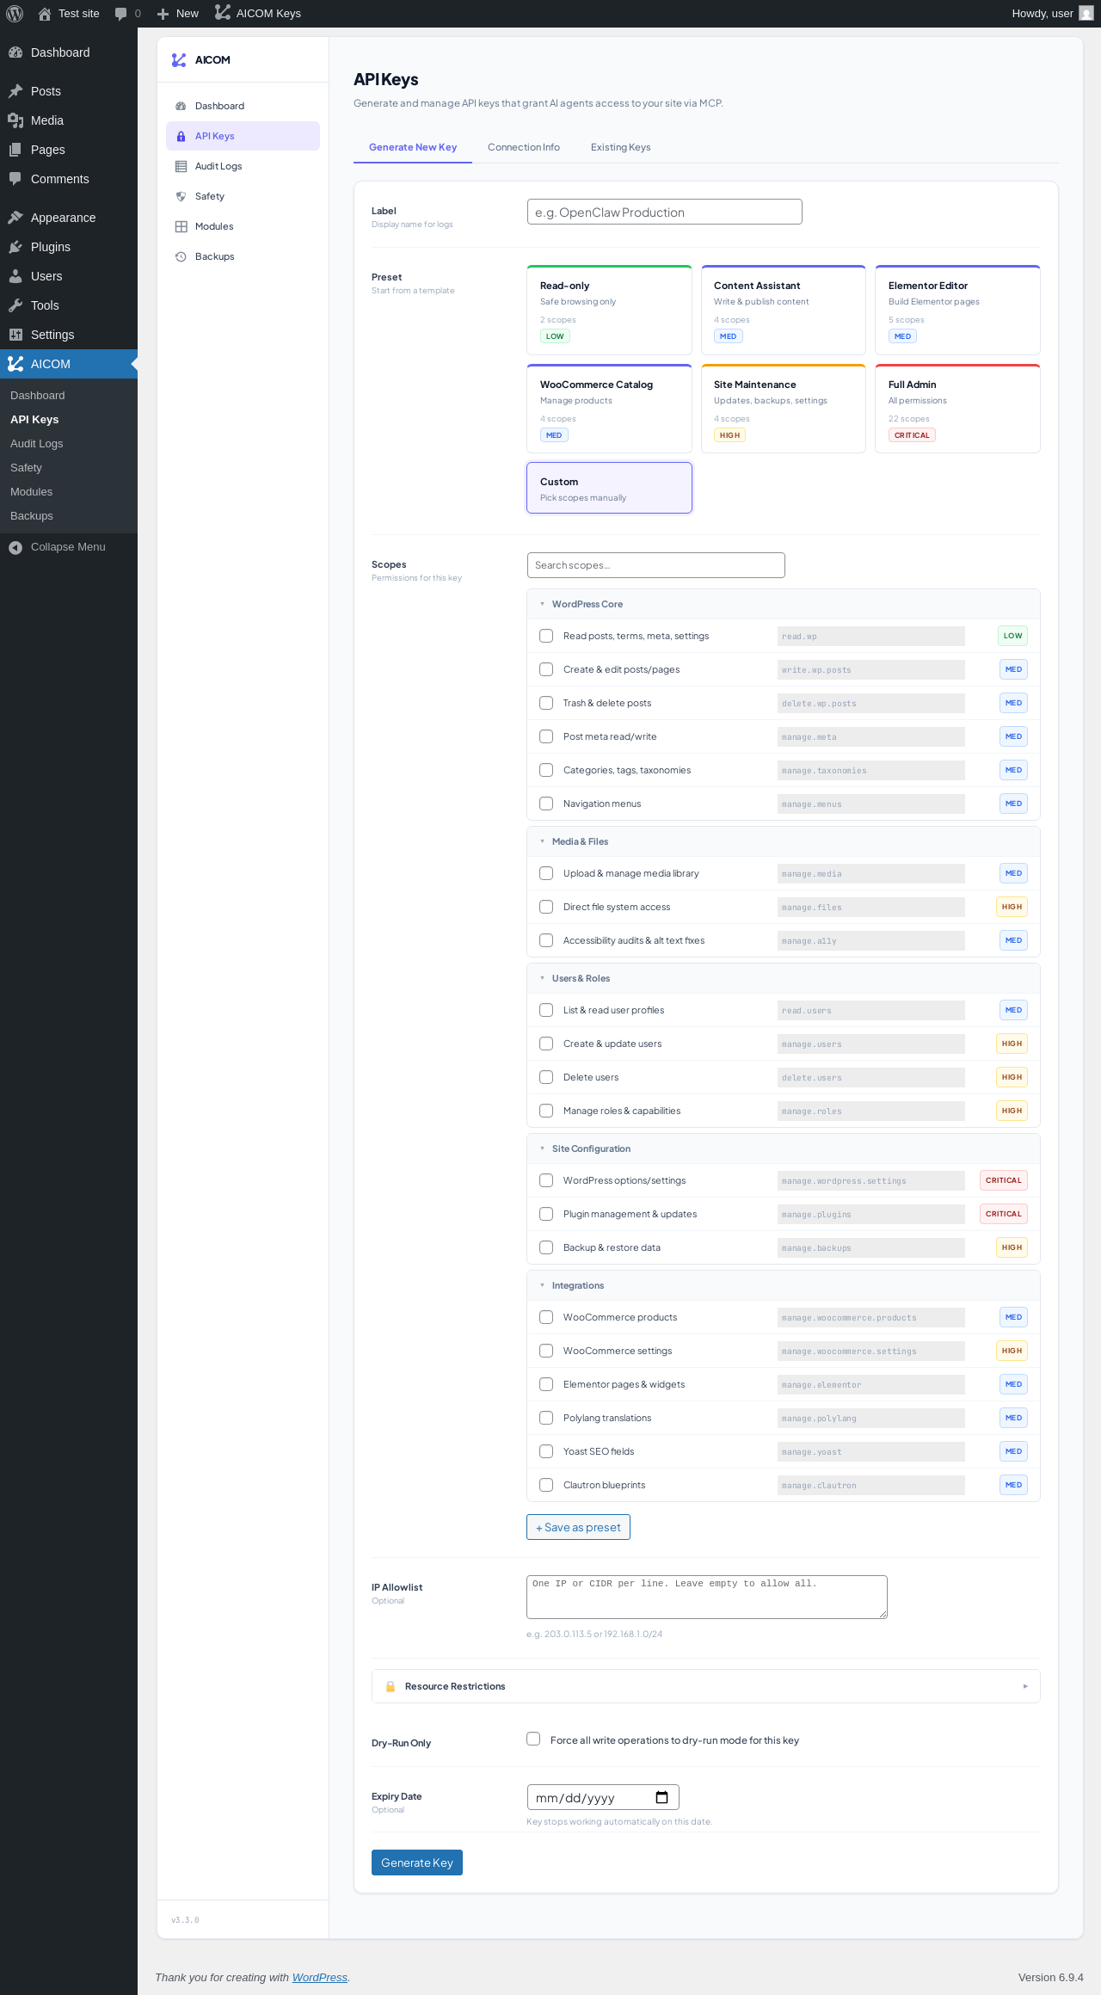The height and width of the screenshot is (1995, 1101).
Task: Toggle Force dry-run mode checkbox
Action: 533,1739
